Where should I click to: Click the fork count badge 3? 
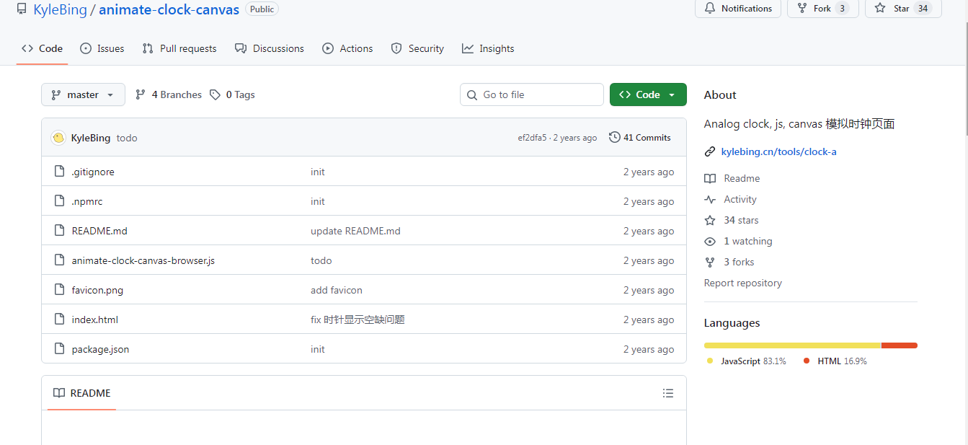tap(842, 9)
